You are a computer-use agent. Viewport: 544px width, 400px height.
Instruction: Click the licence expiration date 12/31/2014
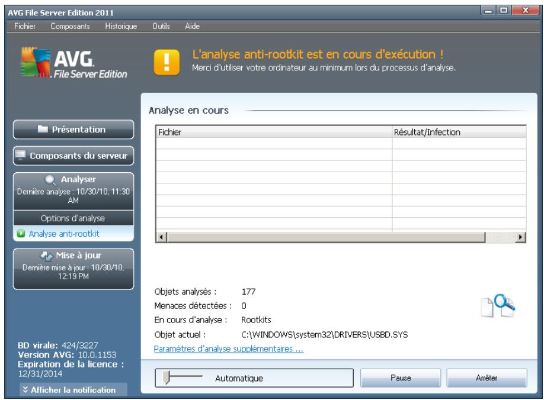(x=40, y=374)
